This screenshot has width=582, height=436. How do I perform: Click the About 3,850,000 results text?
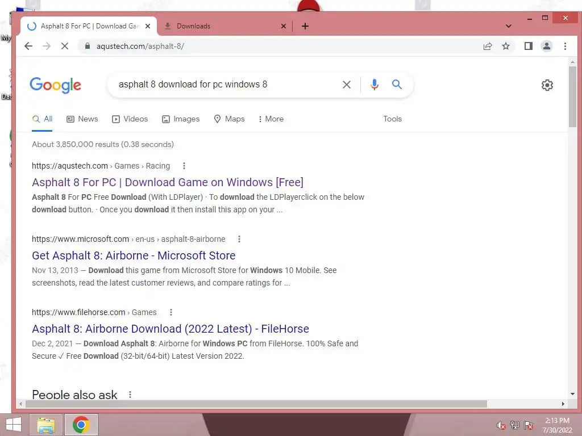103,144
